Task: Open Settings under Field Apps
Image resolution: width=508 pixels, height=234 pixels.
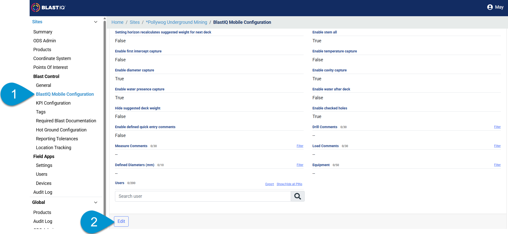Action: [x=44, y=165]
